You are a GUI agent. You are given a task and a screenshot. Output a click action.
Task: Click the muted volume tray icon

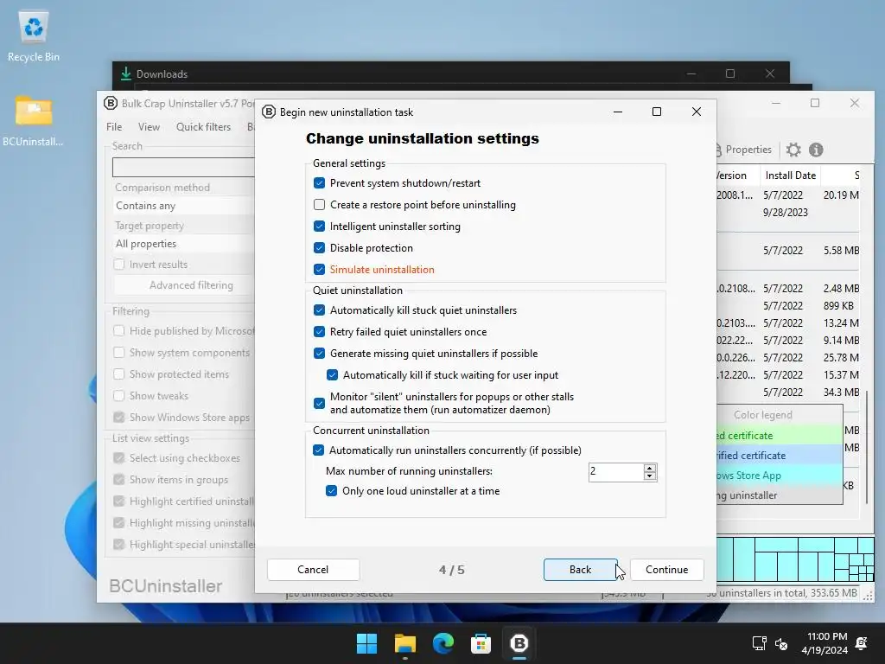tap(781, 643)
